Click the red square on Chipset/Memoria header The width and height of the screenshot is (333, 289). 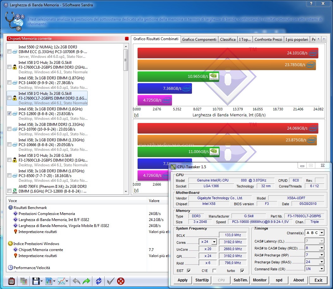(127, 39)
